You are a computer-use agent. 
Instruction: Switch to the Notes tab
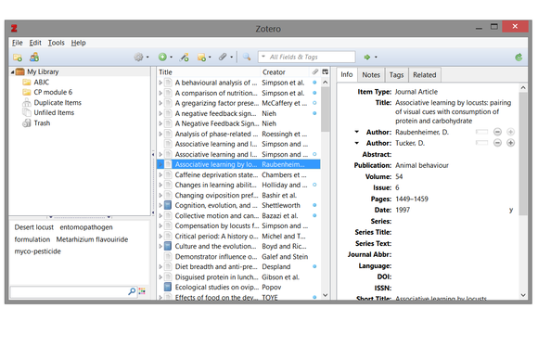click(371, 75)
